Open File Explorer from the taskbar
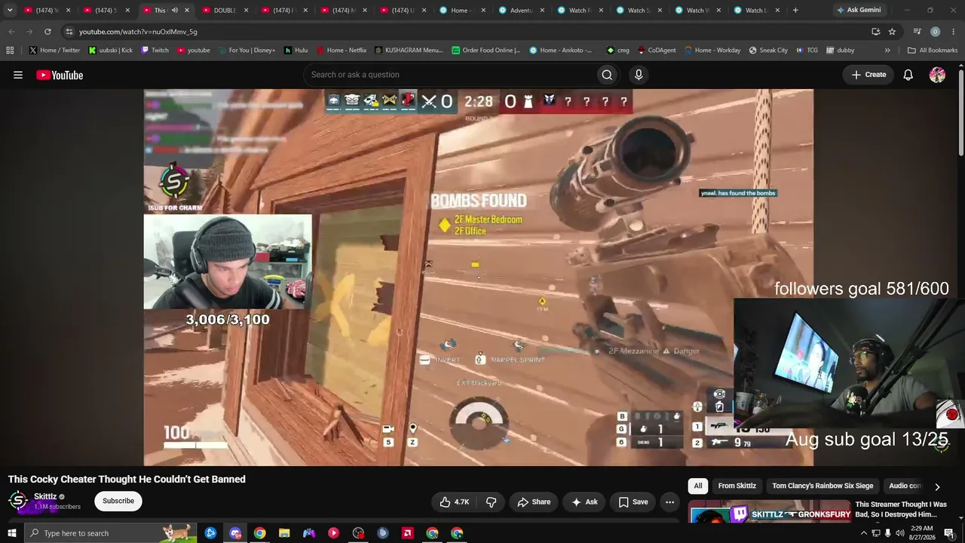965x543 pixels. tap(284, 533)
